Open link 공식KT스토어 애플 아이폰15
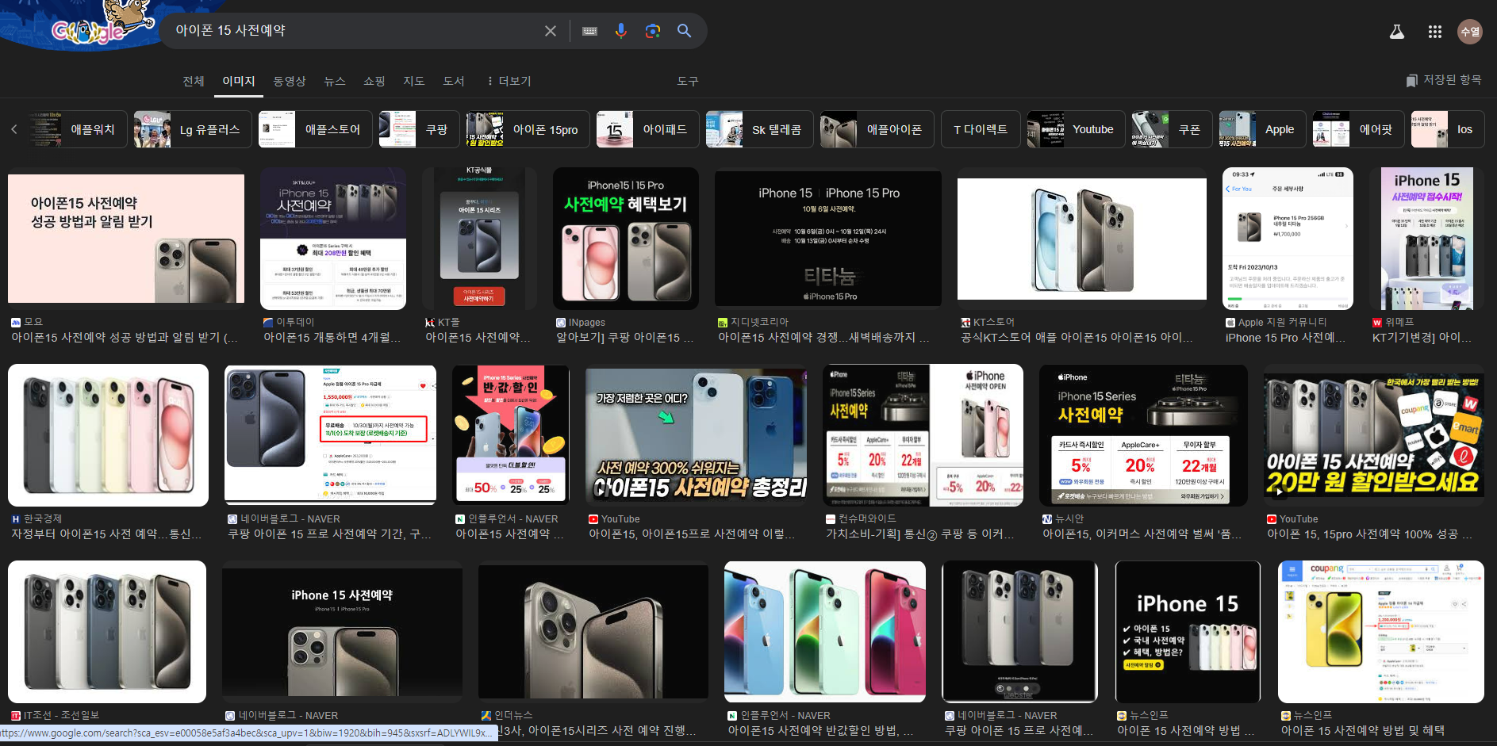 (1077, 338)
